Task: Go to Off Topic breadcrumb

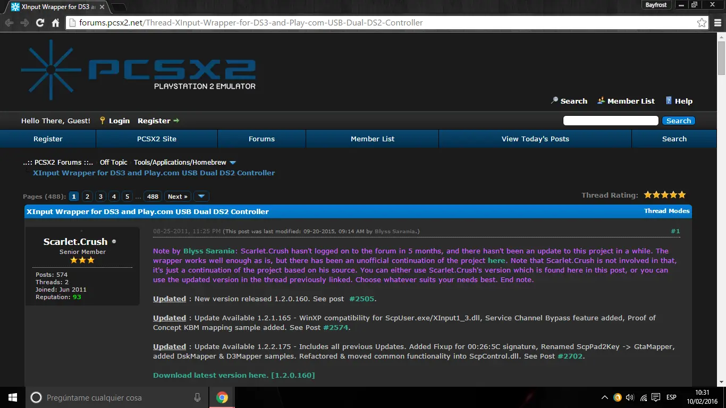Action: pyautogui.click(x=114, y=163)
